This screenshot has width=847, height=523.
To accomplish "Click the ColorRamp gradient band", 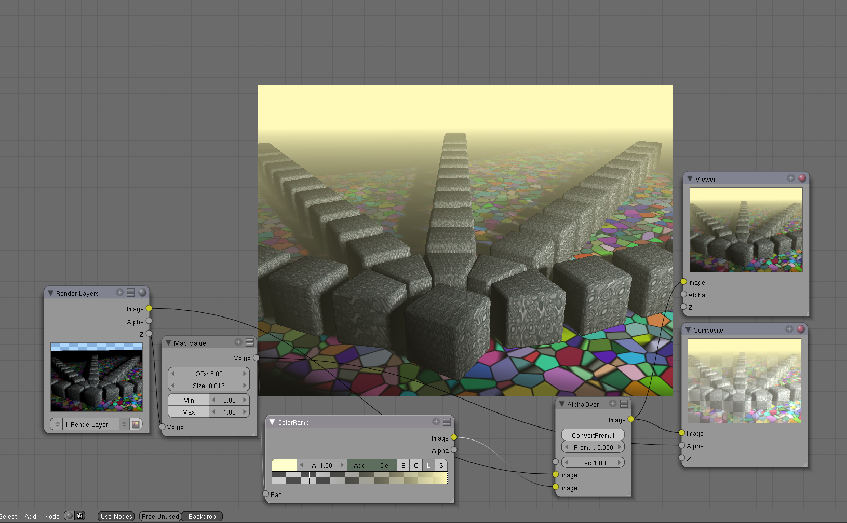I will [359, 477].
